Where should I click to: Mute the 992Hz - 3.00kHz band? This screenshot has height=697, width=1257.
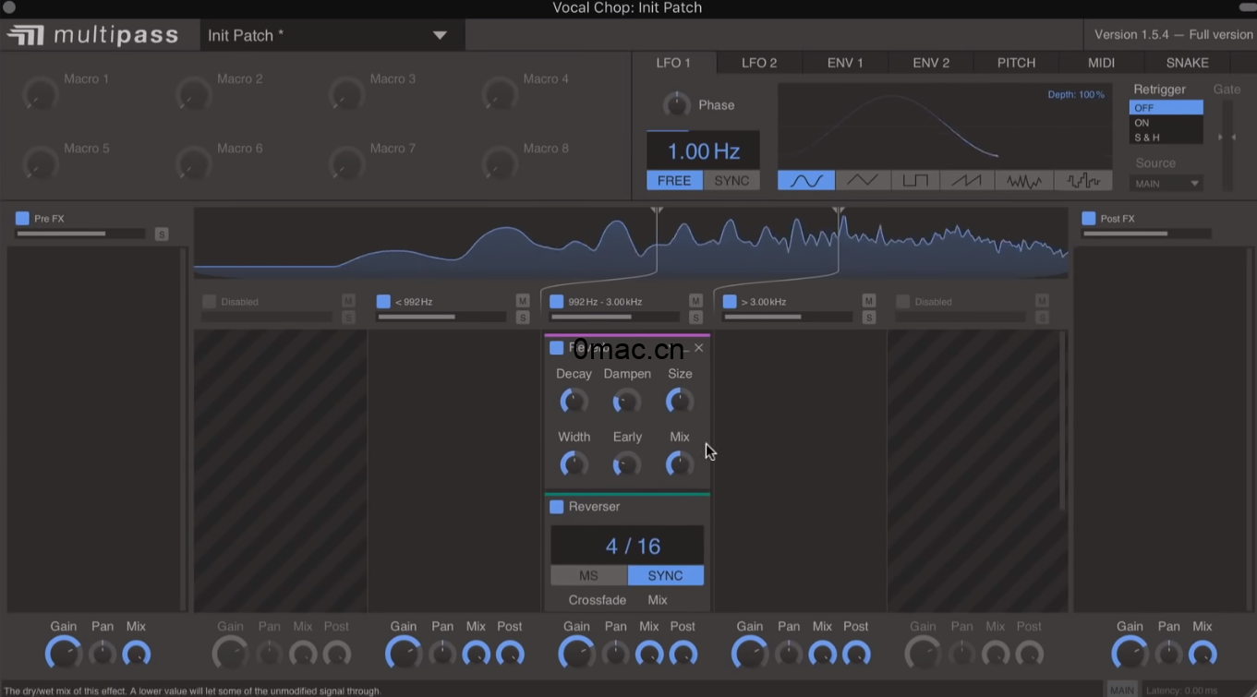click(x=695, y=301)
